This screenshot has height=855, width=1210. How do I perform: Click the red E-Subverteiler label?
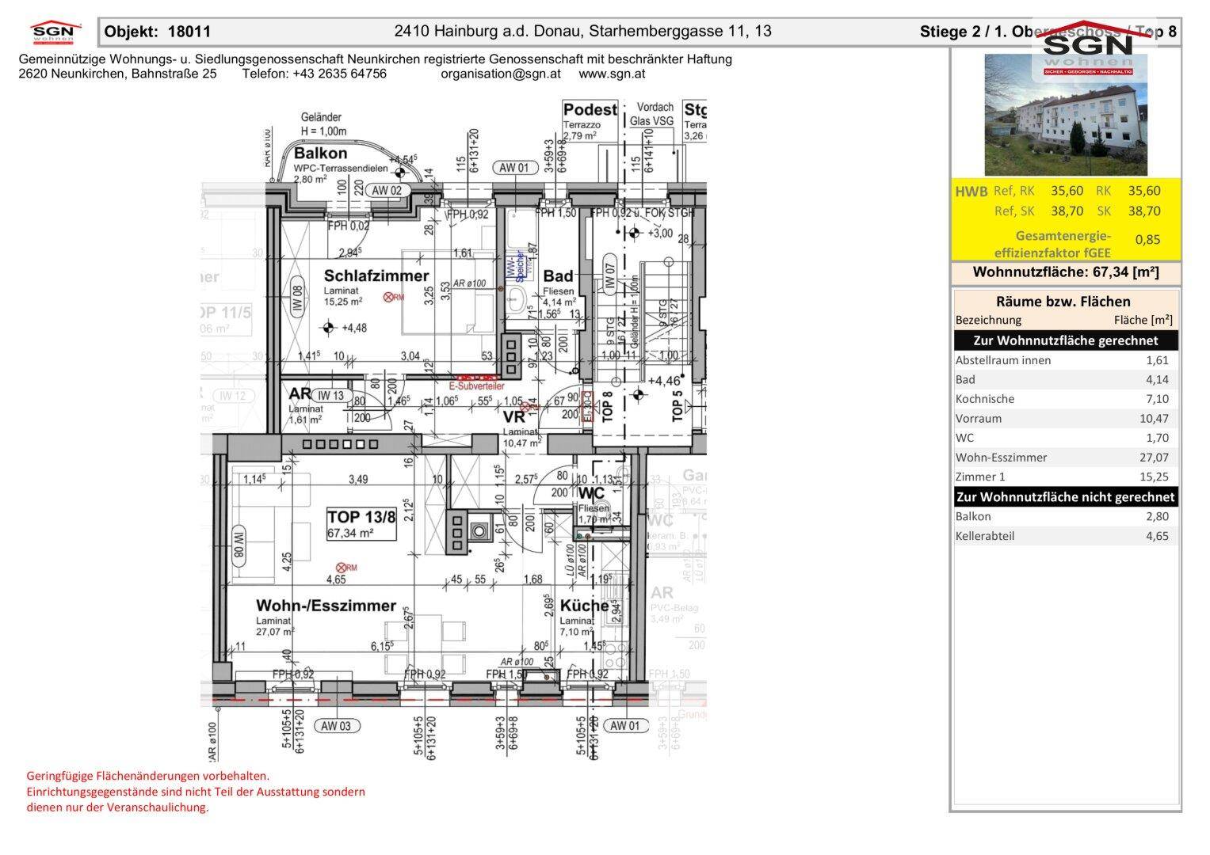pyautogui.click(x=476, y=386)
